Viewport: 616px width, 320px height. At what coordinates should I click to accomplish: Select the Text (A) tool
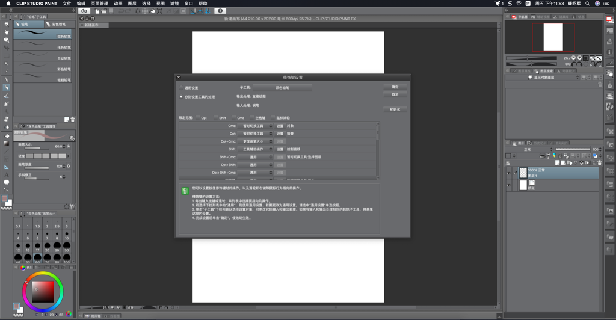pyautogui.click(x=7, y=174)
